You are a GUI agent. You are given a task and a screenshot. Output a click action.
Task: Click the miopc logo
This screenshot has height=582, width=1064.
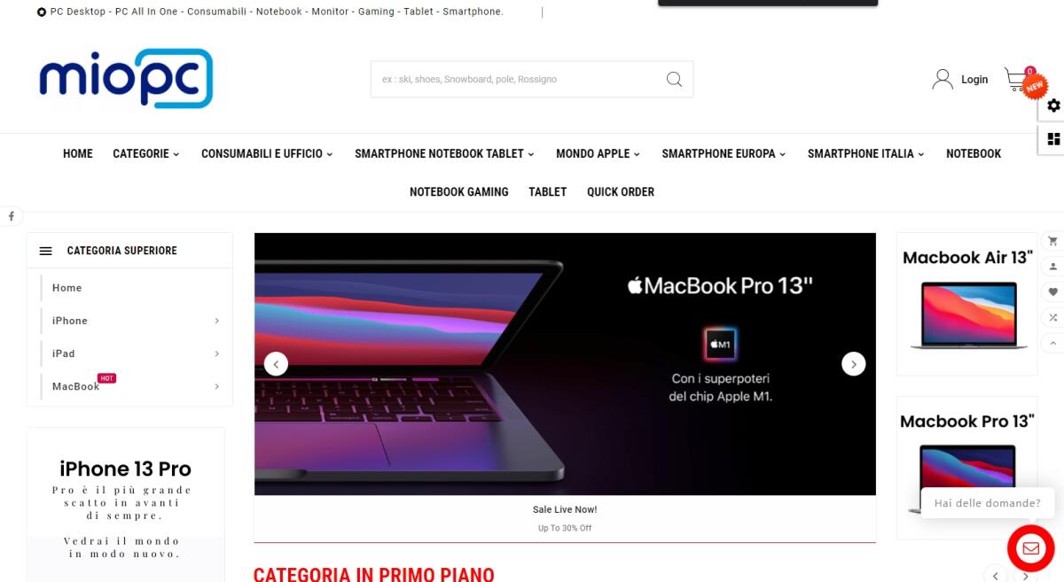click(126, 79)
